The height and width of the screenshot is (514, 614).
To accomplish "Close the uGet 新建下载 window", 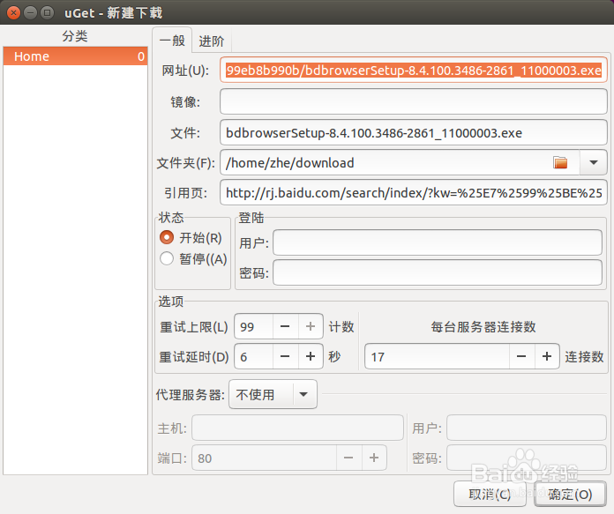I will 14,13.
